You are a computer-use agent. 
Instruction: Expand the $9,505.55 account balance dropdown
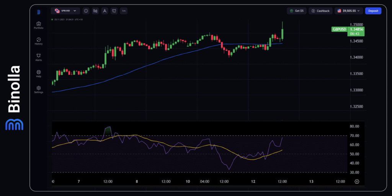click(349, 11)
